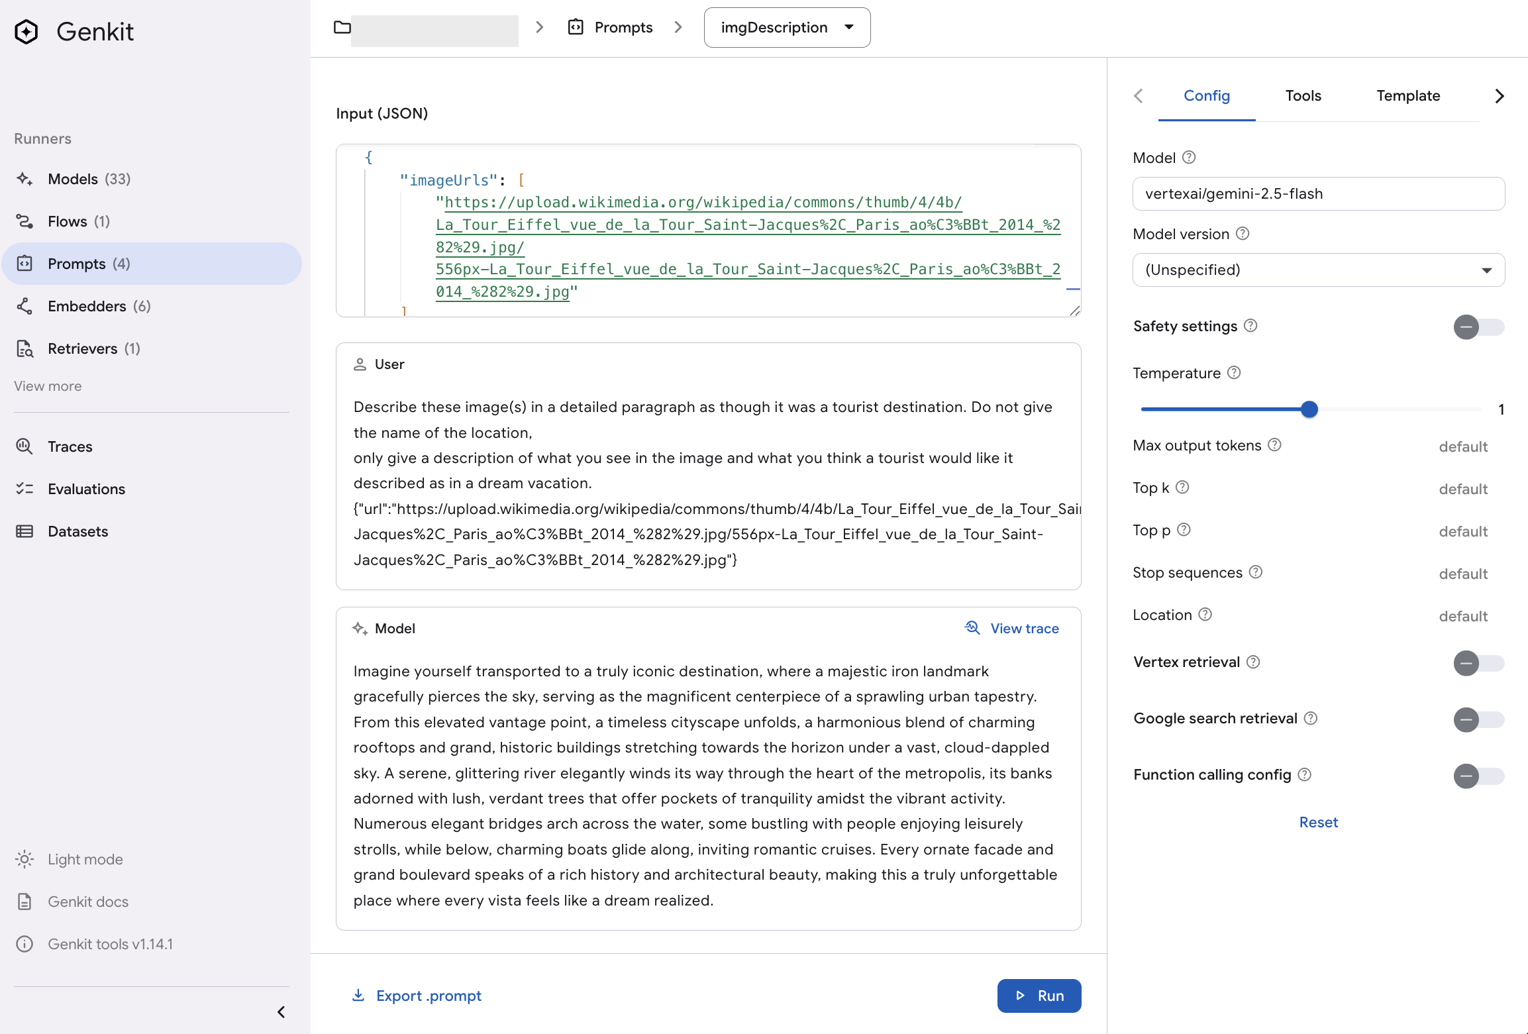1528x1034 pixels.
Task: Click the Model name input field
Action: 1318,194
